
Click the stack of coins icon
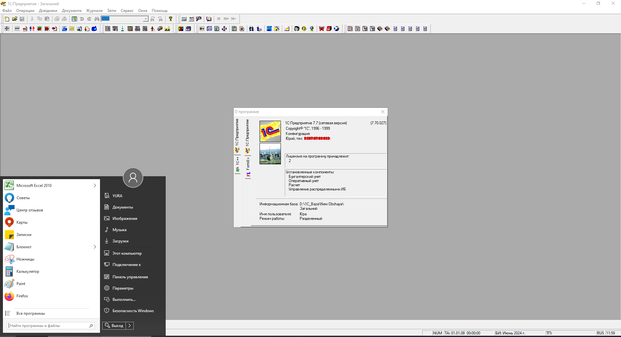click(x=72, y=29)
